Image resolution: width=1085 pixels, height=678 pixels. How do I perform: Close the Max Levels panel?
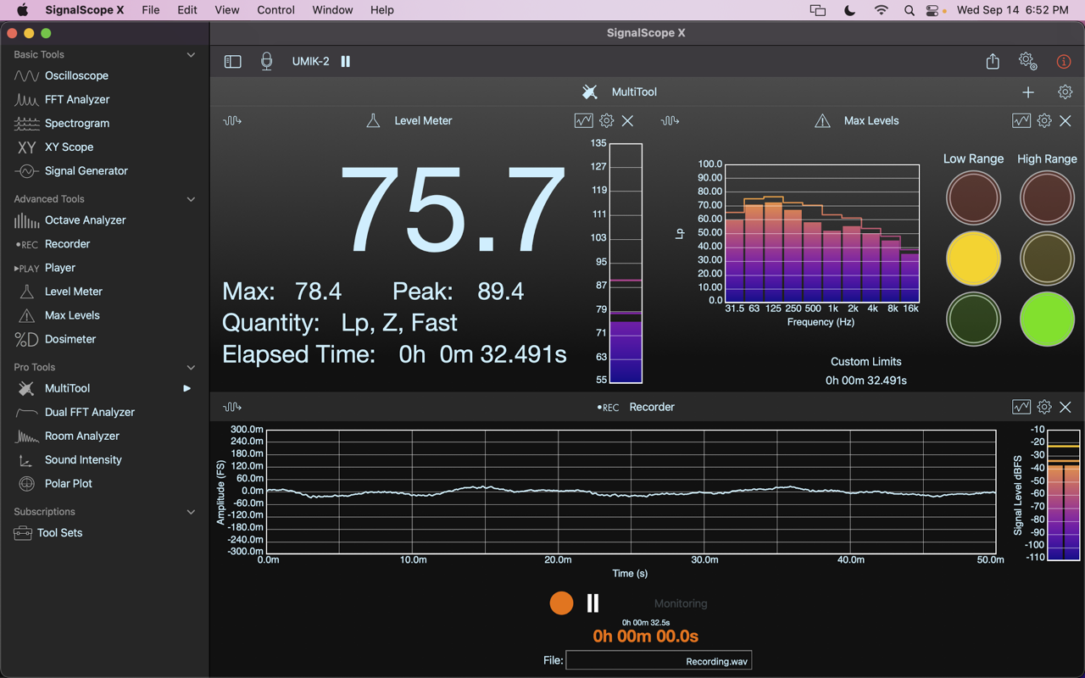(x=1066, y=120)
